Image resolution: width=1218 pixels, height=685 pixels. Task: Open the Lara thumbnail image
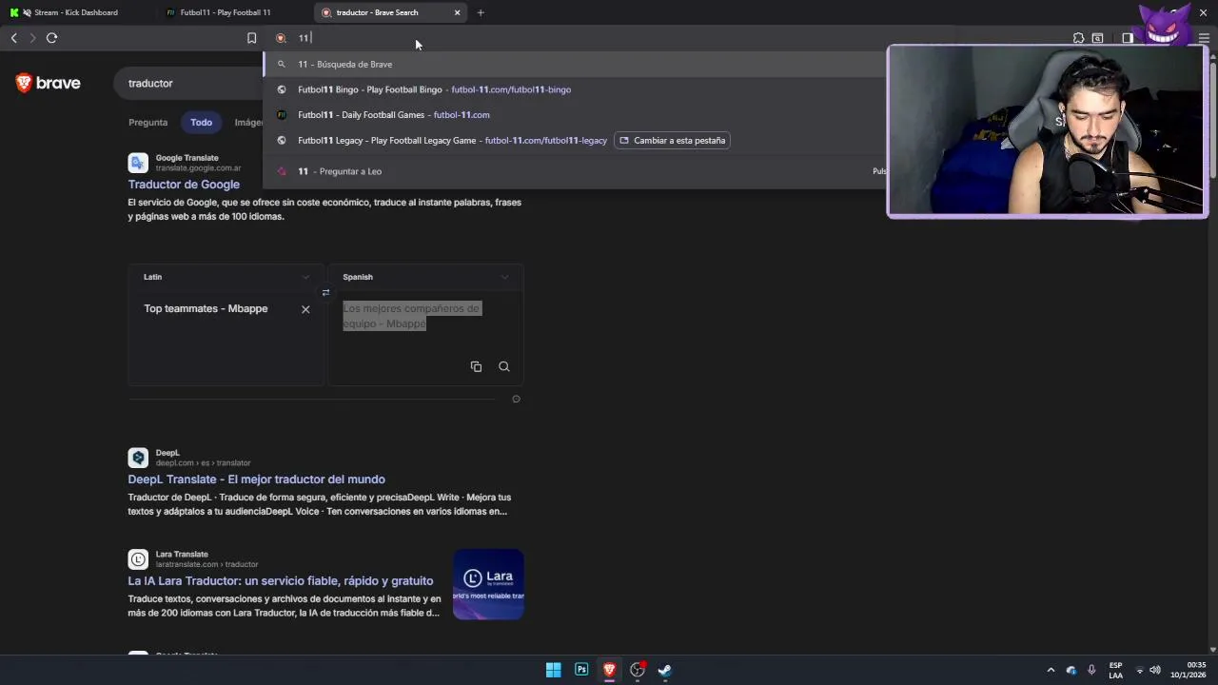click(488, 584)
